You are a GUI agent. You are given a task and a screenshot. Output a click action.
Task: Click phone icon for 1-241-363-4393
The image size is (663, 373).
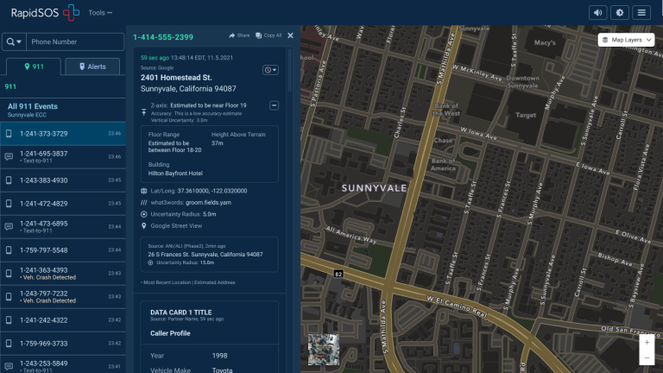coord(9,273)
